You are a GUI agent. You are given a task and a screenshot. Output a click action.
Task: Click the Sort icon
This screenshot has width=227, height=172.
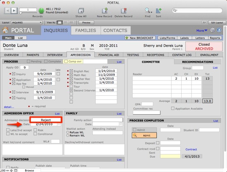(158, 11)
